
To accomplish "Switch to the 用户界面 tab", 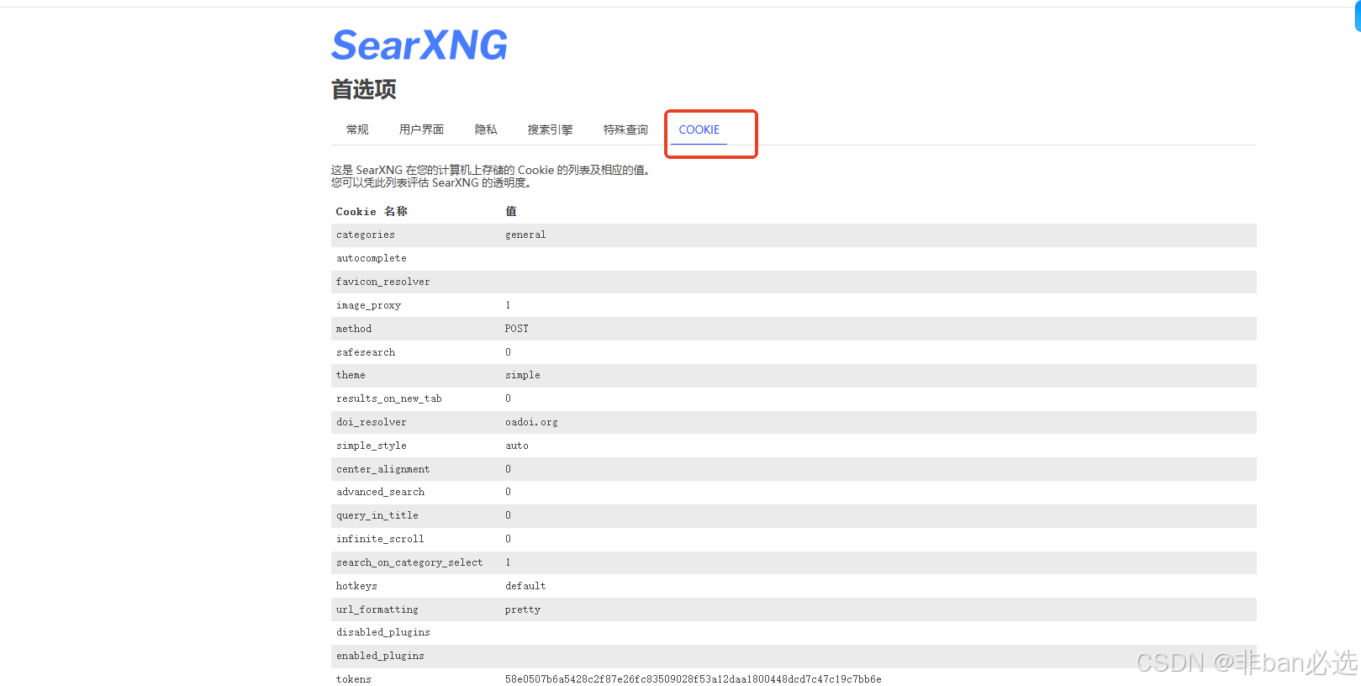I will pos(421,129).
